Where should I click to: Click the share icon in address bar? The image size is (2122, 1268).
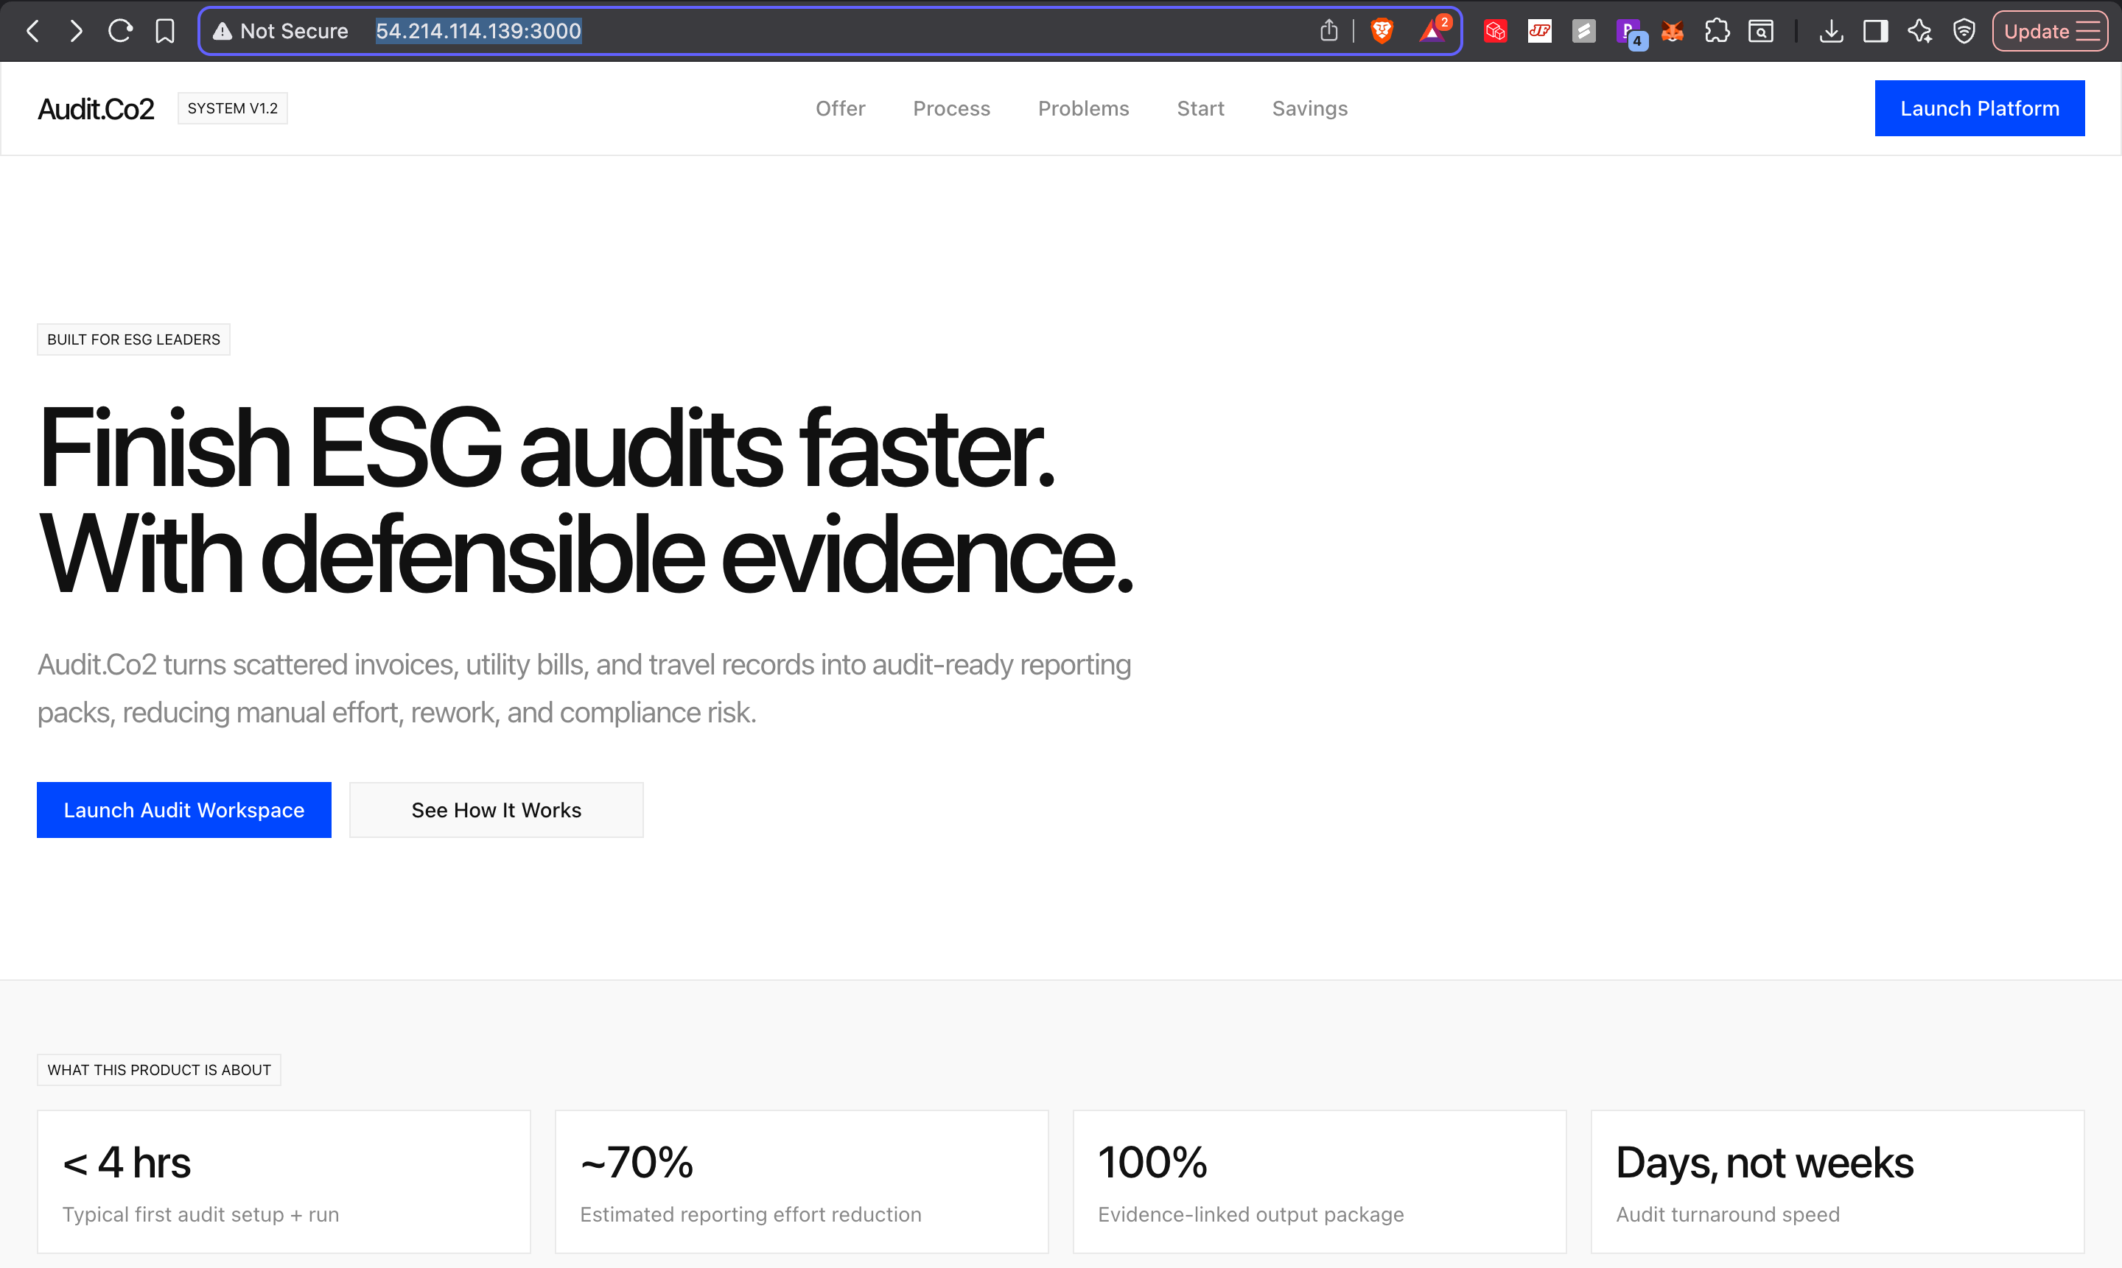coord(1328,32)
